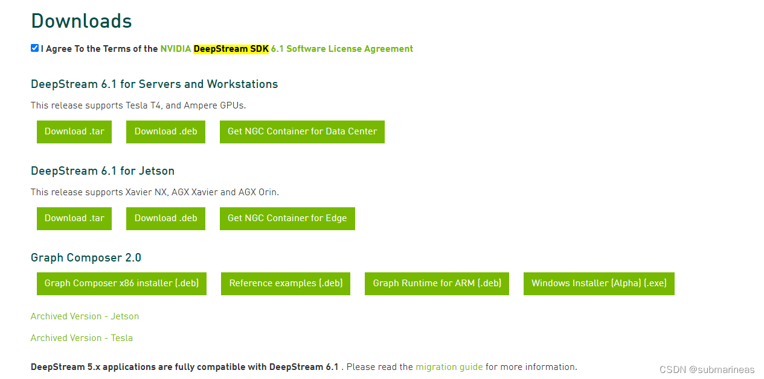The width and height of the screenshot is (764, 379).
Task: Click 'DeepStream 6.1 for Servers and Workstations' heading
Action: [155, 84]
